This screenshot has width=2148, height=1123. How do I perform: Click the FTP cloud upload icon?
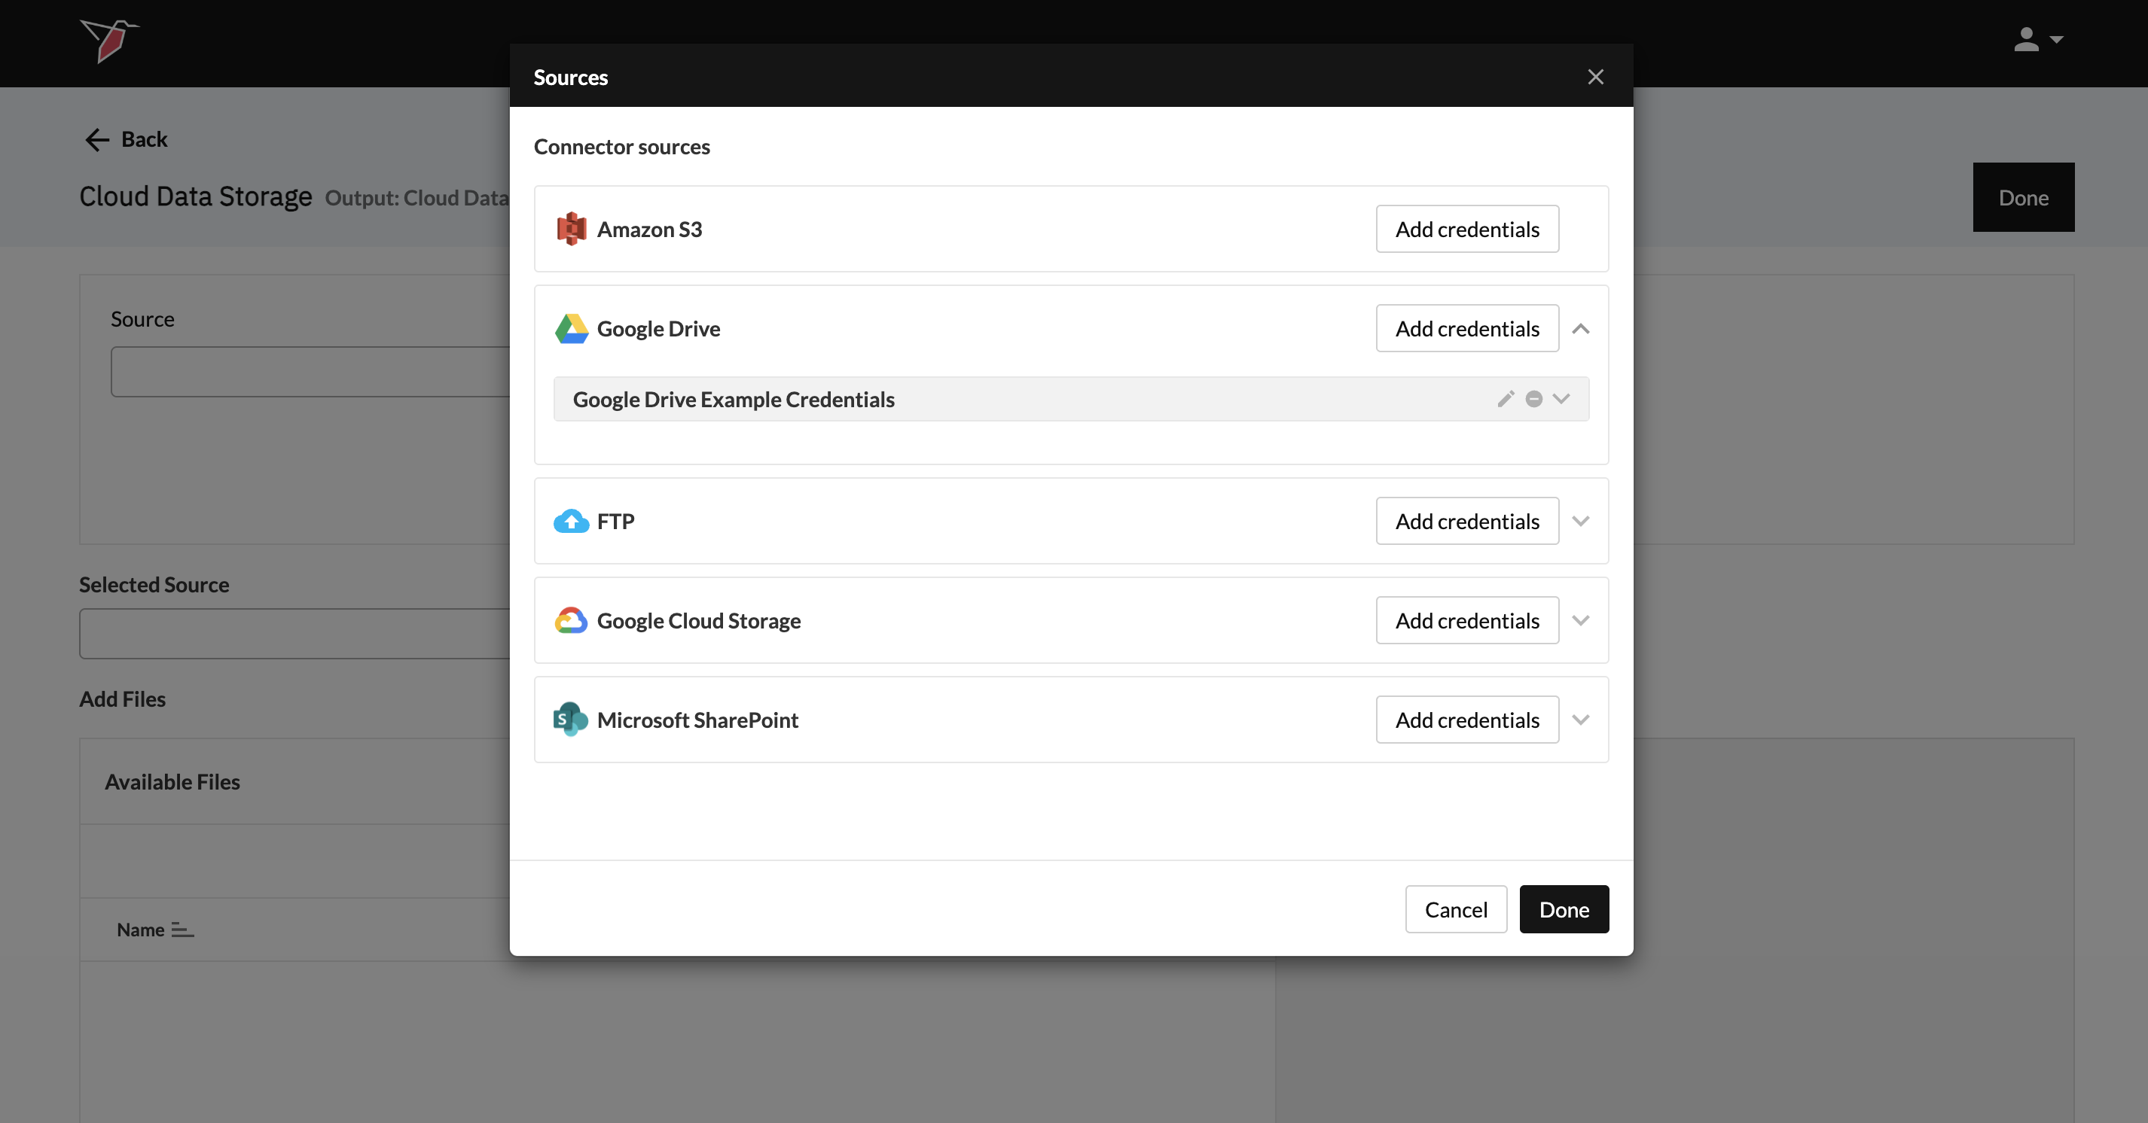(x=571, y=522)
